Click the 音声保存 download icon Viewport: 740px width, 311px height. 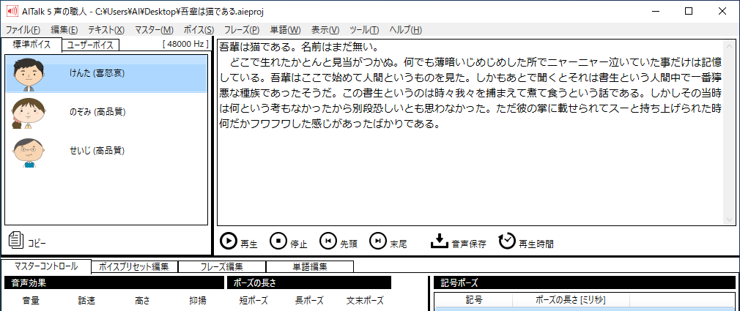439,241
